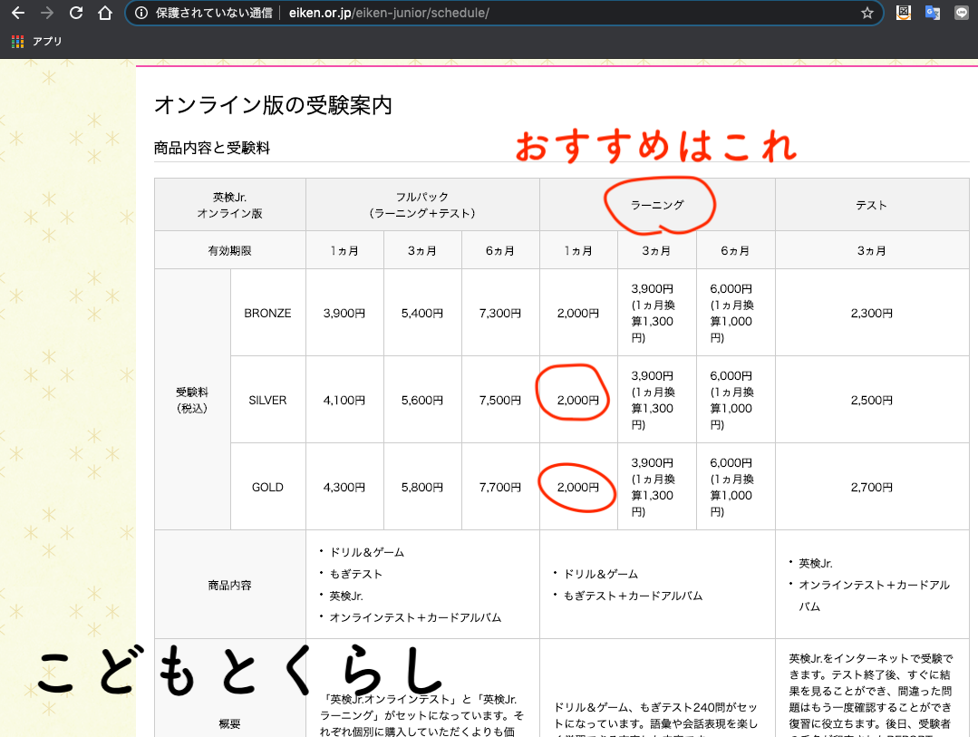This screenshot has height=737, width=978.
Task: Select the 商品内容と受験料 subheading
Action: point(212,148)
